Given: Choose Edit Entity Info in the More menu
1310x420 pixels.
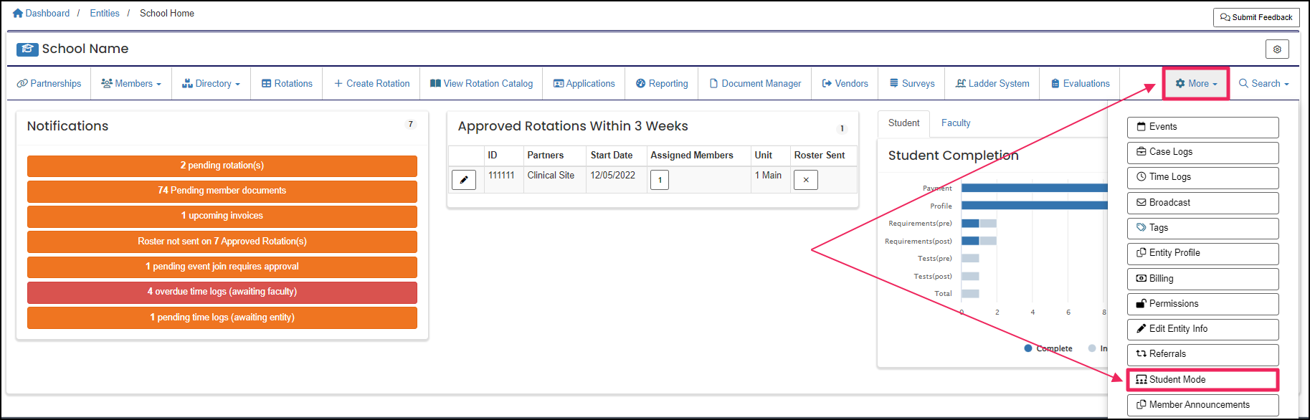Looking at the screenshot, I should point(1202,329).
